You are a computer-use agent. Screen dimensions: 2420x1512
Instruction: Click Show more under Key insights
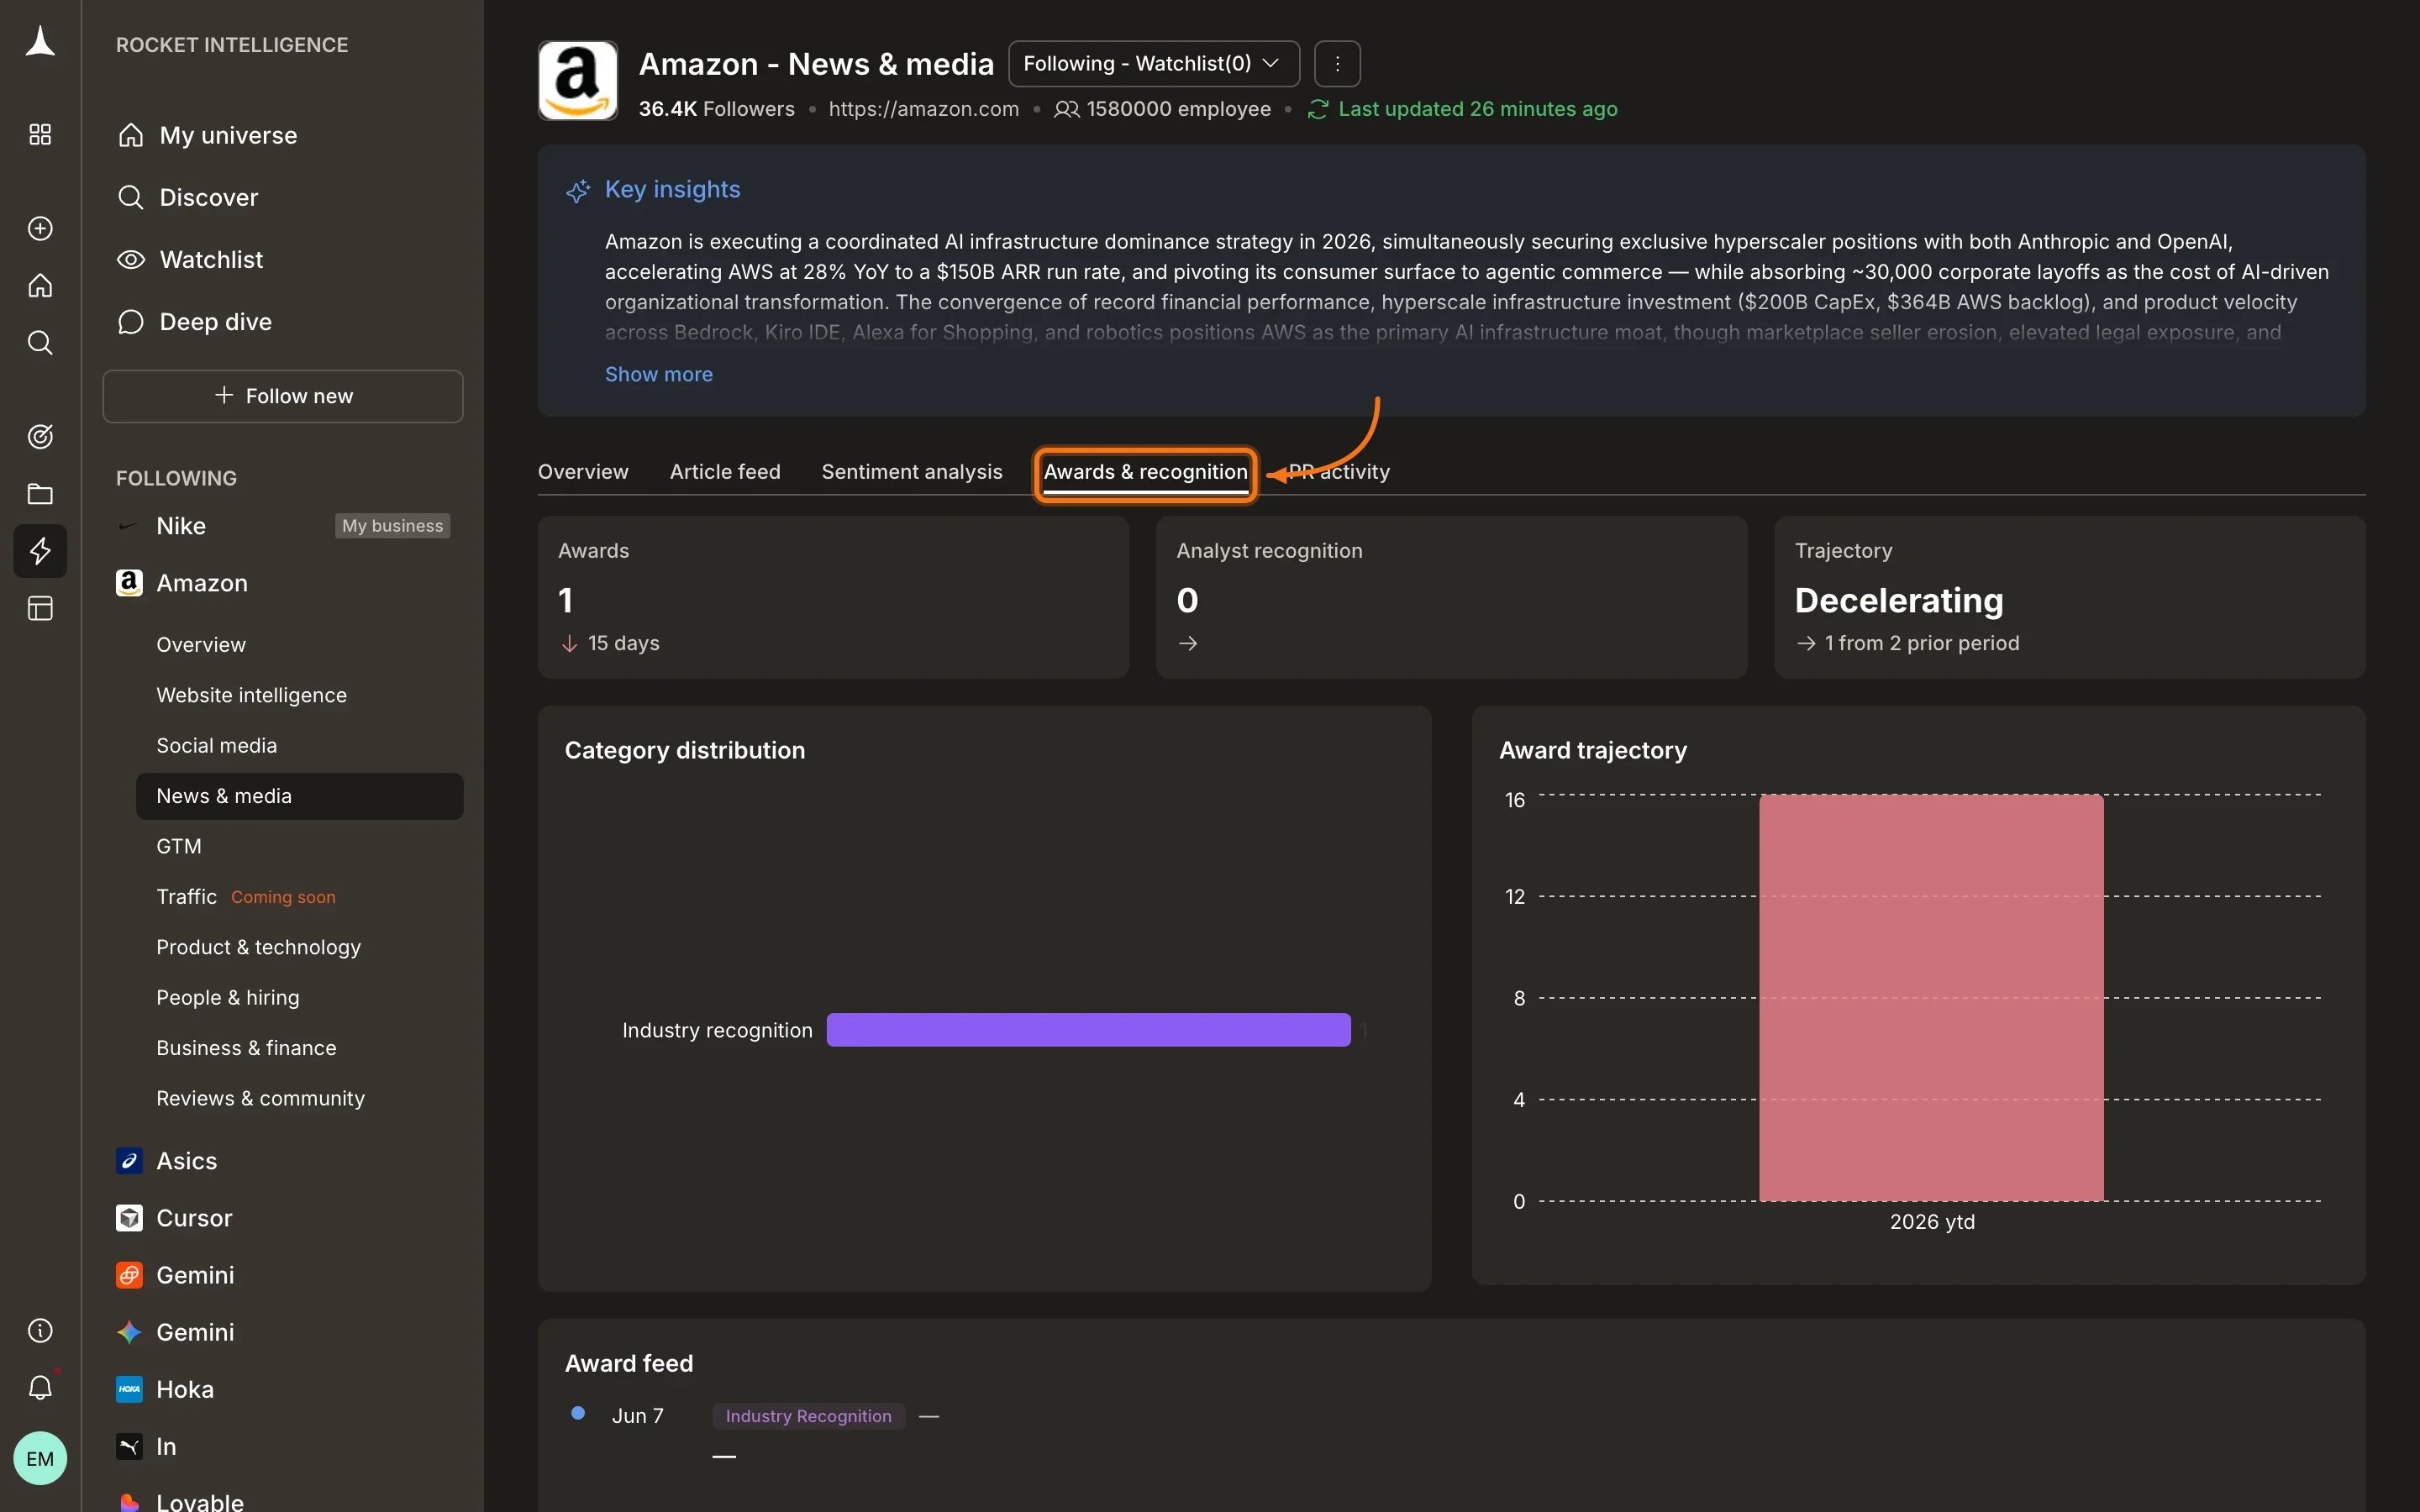click(x=659, y=374)
